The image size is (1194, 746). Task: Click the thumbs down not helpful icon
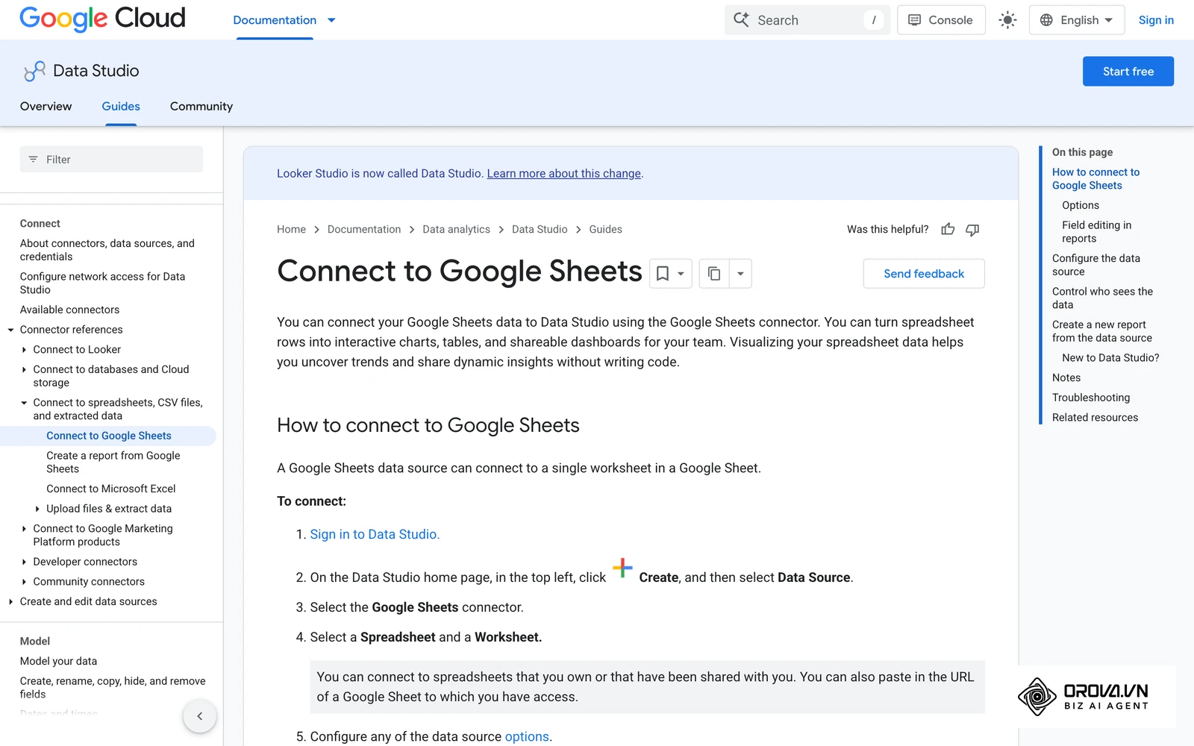tap(972, 229)
